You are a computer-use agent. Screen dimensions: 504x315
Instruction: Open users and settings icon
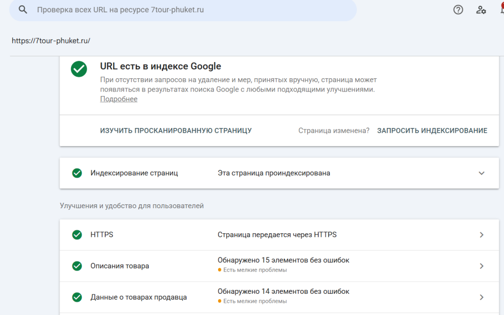click(x=481, y=10)
